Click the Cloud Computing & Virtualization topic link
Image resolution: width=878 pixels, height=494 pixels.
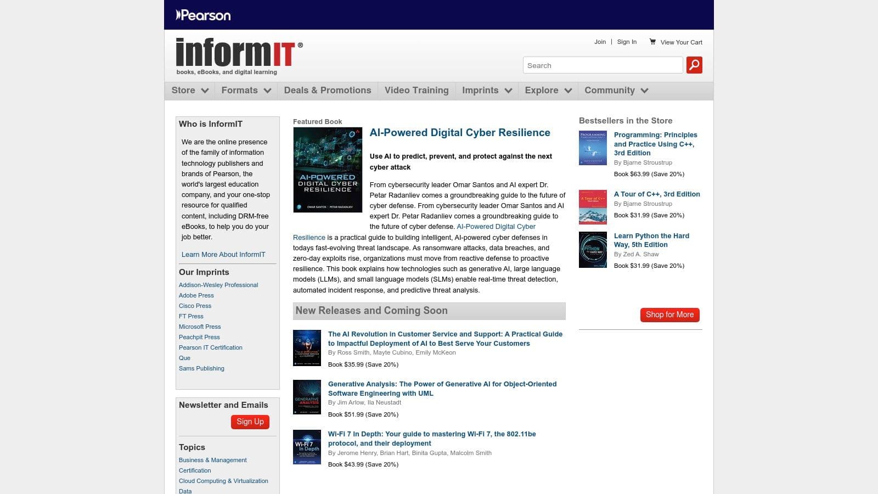point(223,481)
